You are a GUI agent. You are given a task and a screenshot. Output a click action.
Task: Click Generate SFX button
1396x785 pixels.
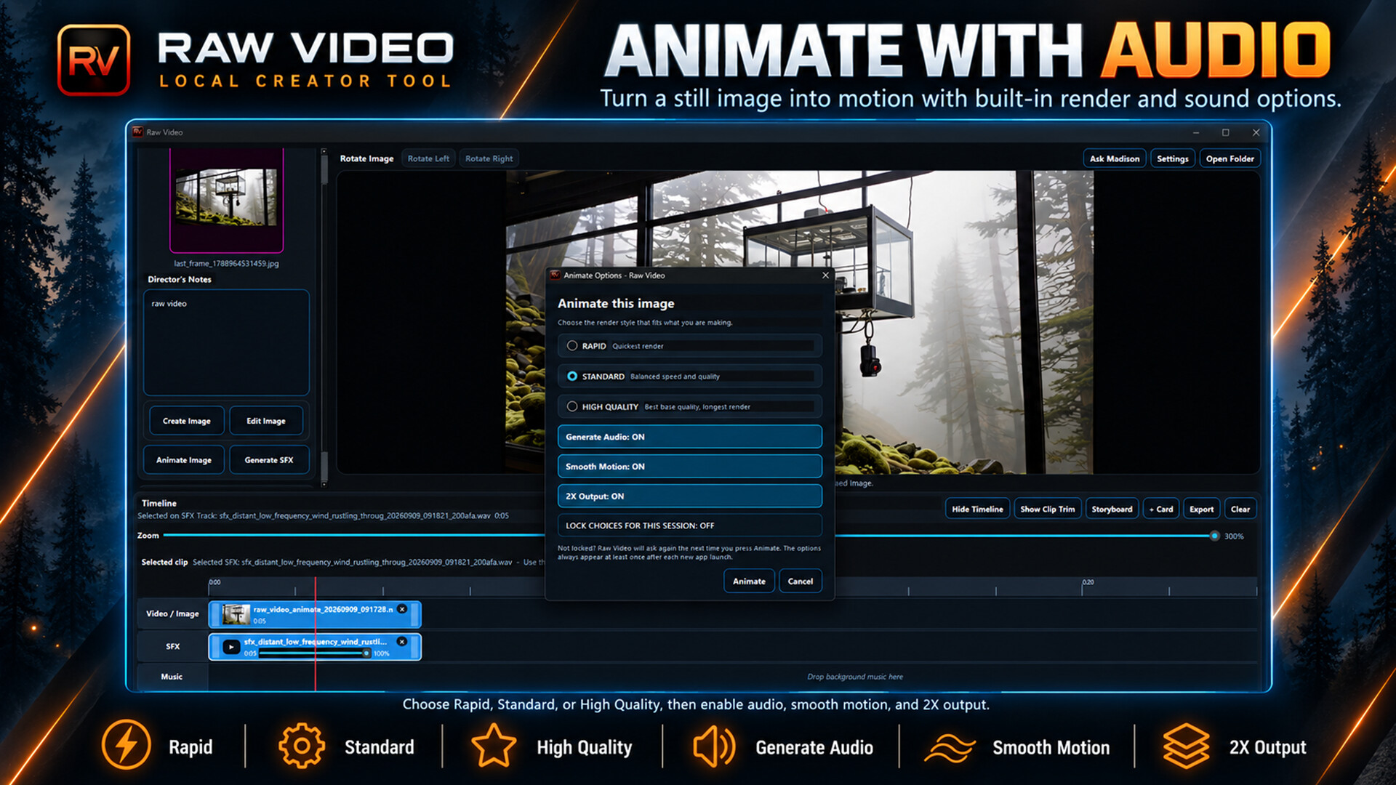(269, 460)
